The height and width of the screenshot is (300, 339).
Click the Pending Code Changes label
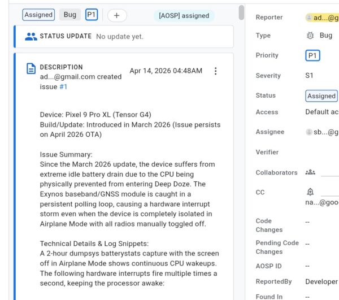277,247
